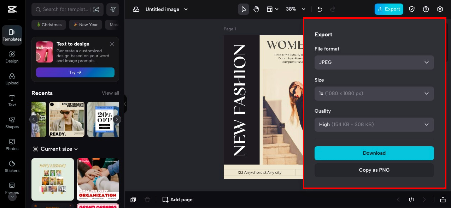Image resolution: width=451 pixels, height=208 pixels.
Task: Click the Download button
Action: pos(374,153)
